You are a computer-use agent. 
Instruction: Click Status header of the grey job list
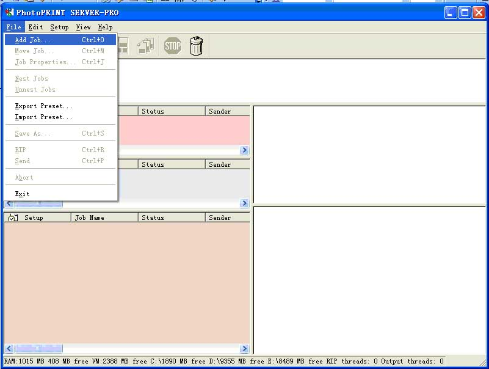172,164
